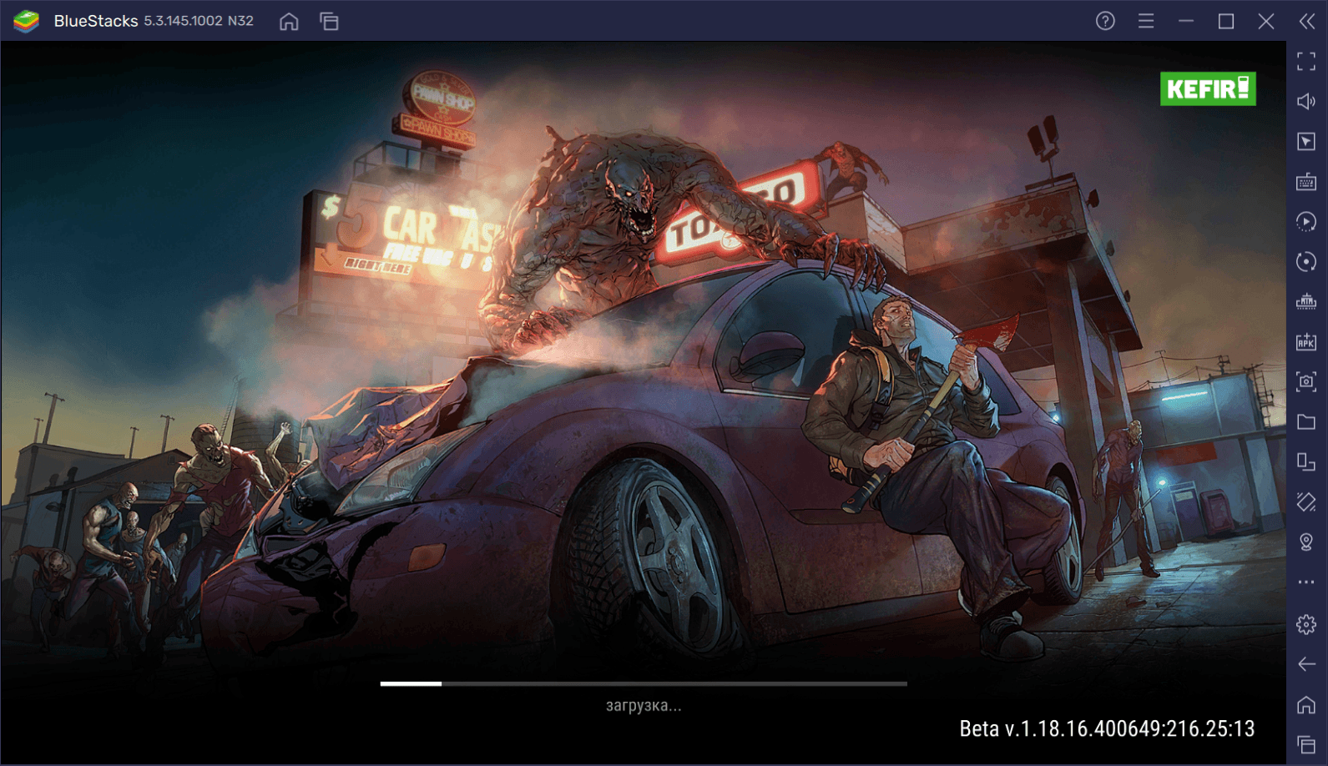Image resolution: width=1328 pixels, height=766 pixels.
Task: Open the help question mark icon
Action: coord(1105,21)
